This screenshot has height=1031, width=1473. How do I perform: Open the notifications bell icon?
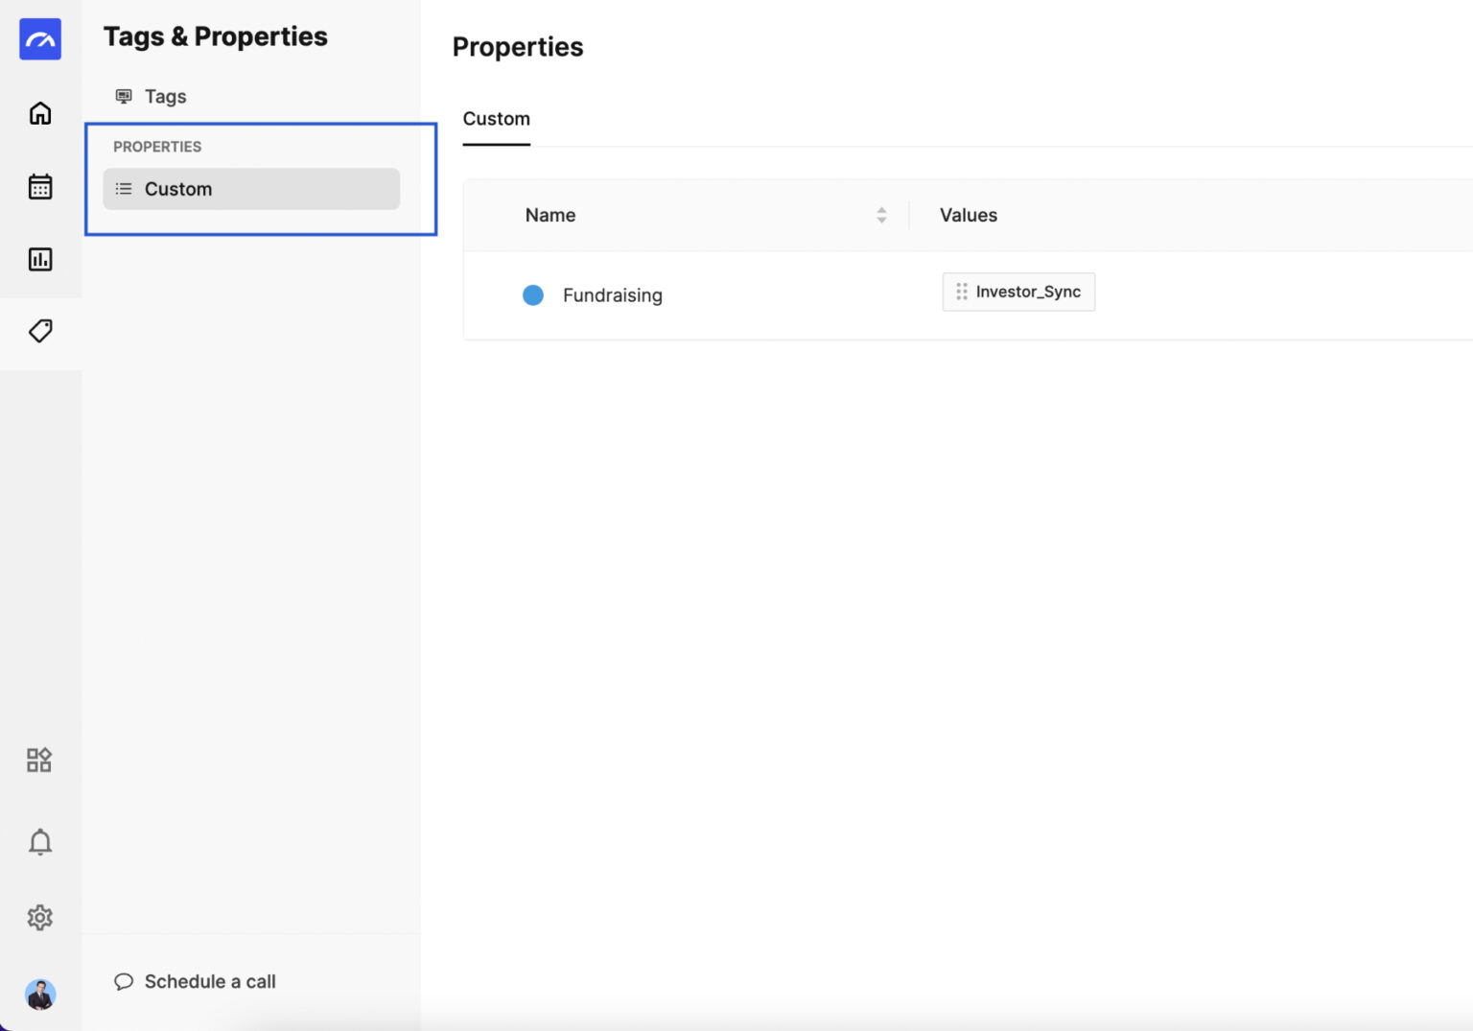point(40,842)
